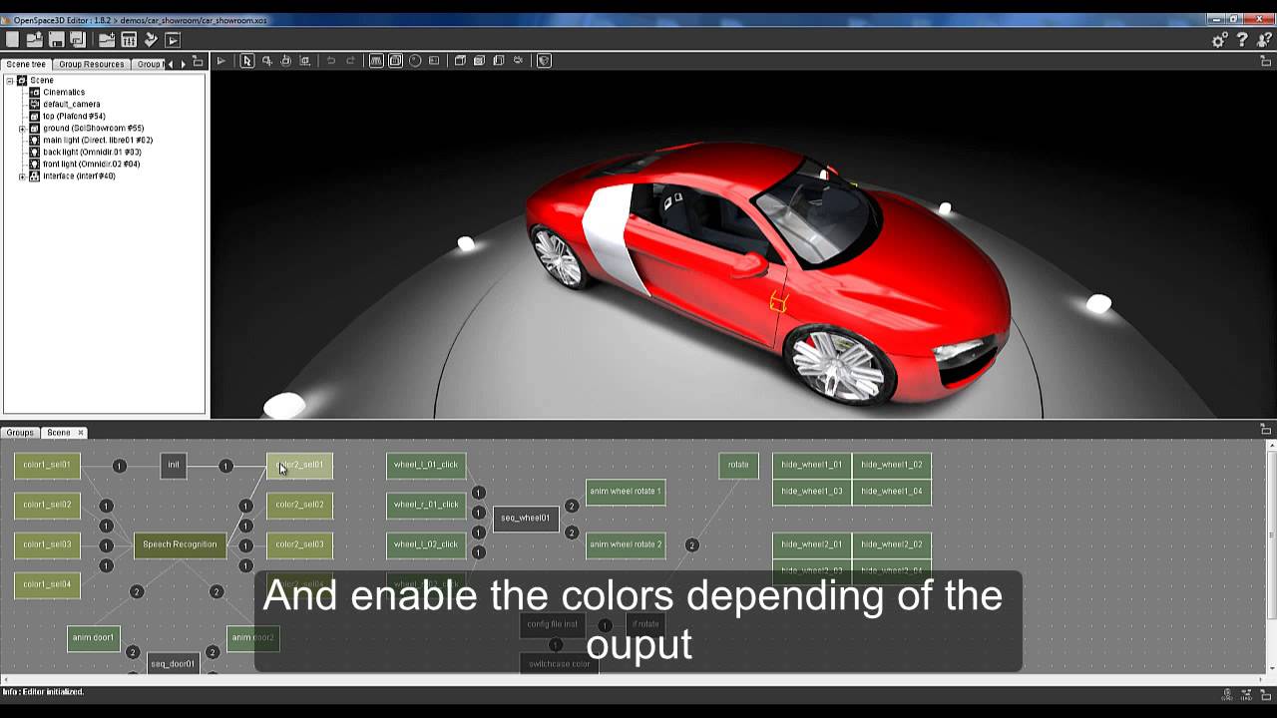Screen dimensions: 1277x718
Task: Click the shield-shaped icon at the toolbar's end
Action: (544, 61)
